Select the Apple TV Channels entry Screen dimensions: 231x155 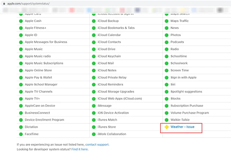click(38, 92)
